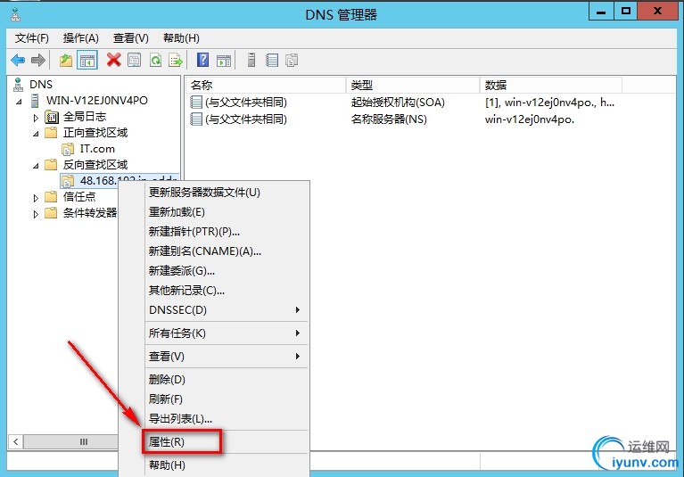Select 新建指针(PTR)(P)... menu entry
684x477 pixels.
[x=226, y=232]
